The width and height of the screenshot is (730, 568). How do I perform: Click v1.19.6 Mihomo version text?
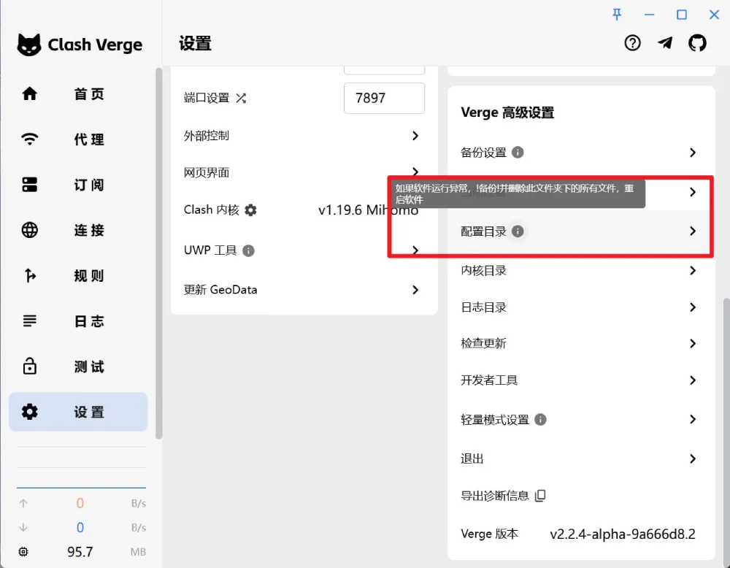coord(368,210)
